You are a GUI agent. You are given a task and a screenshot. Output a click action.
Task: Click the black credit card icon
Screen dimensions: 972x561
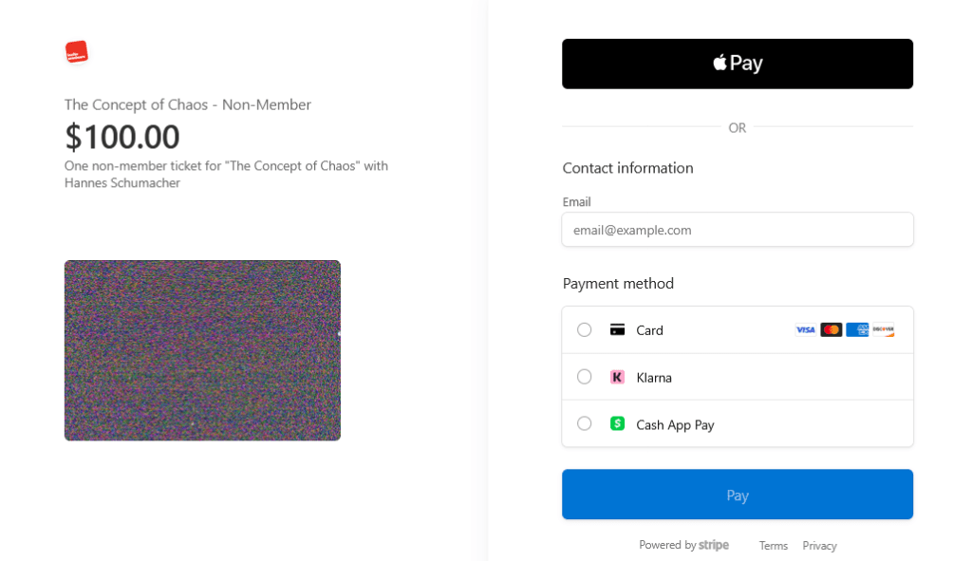(x=617, y=329)
